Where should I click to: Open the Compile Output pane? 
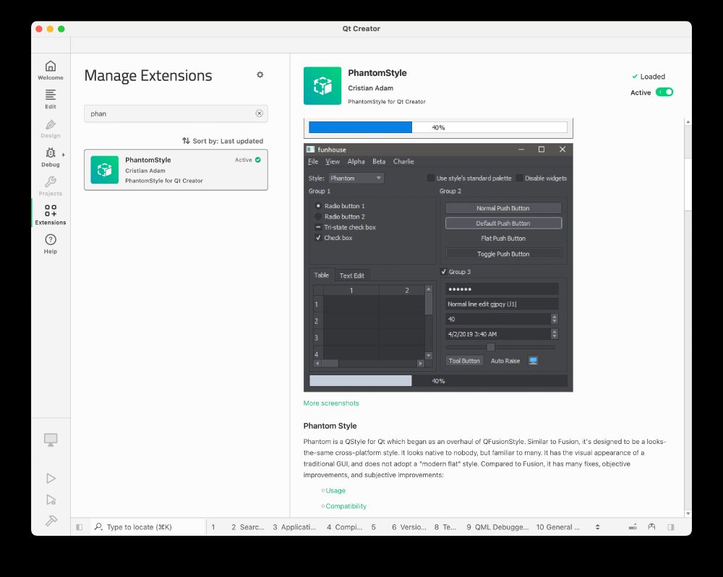pyautogui.click(x=344, y=526)
